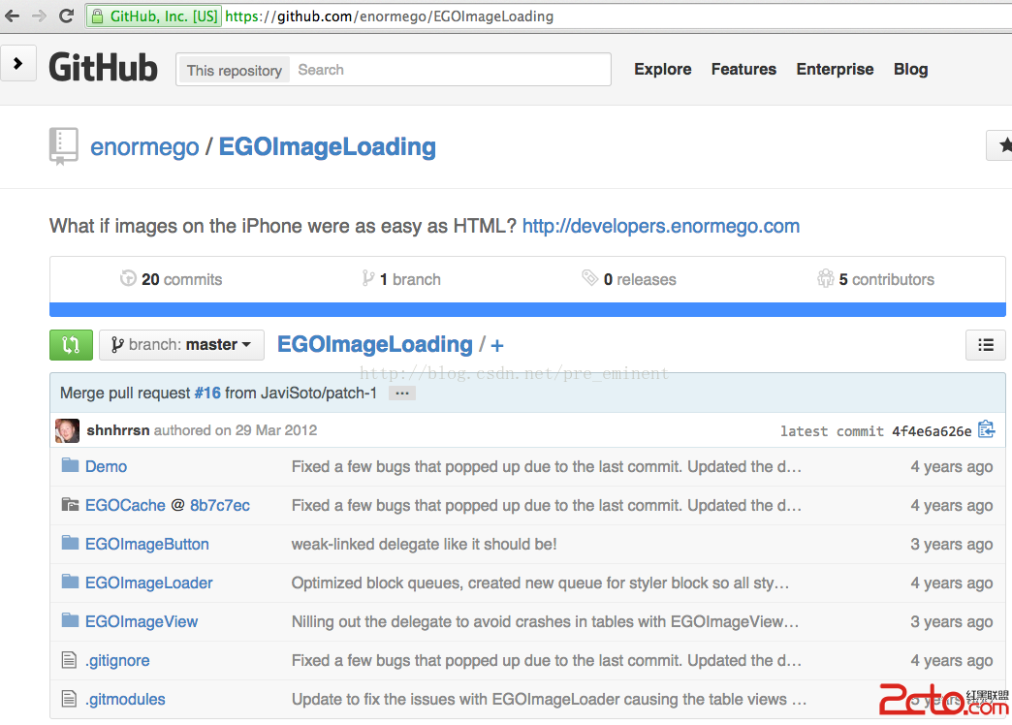The width and height of the screenshot is (1012, 725).
Task: View 1 branch link
Action: (401, 279)
